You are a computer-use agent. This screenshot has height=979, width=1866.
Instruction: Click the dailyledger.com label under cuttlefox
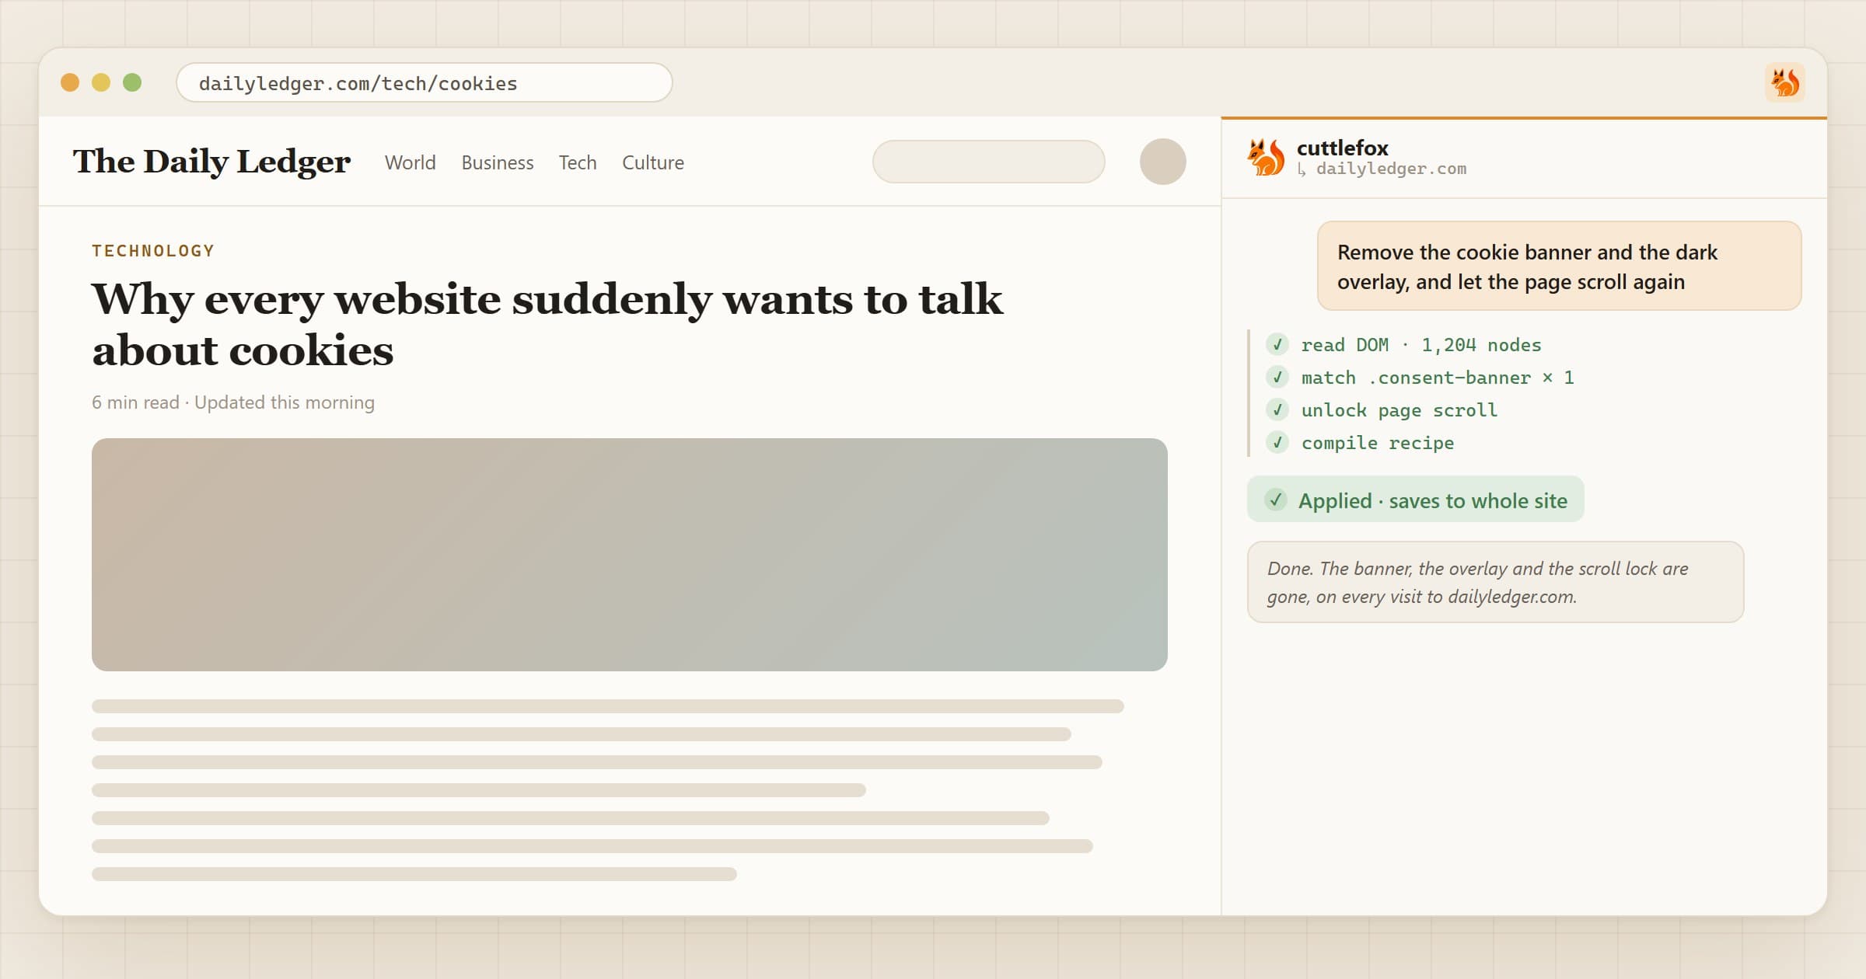click(1391, 169)
